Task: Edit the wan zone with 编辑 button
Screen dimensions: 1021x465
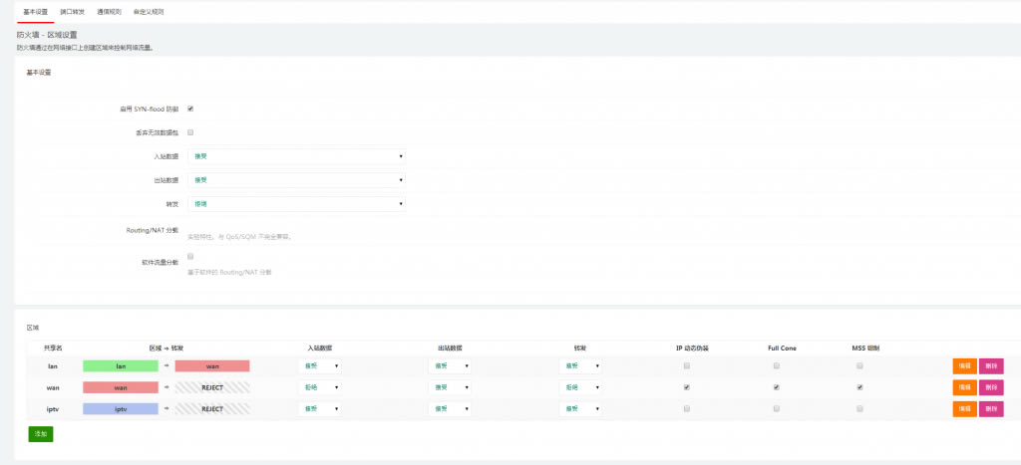Action: point(964,387)
